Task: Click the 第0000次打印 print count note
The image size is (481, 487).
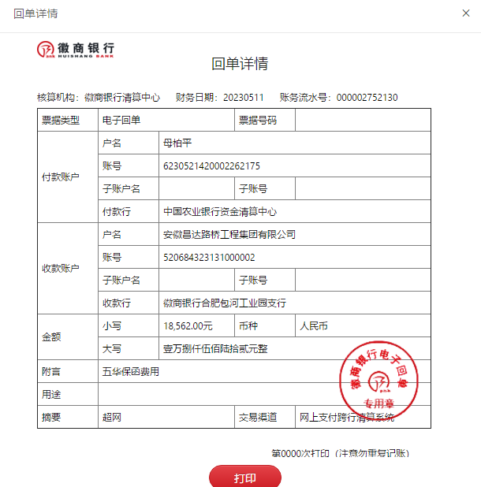Action: (339, 454)
